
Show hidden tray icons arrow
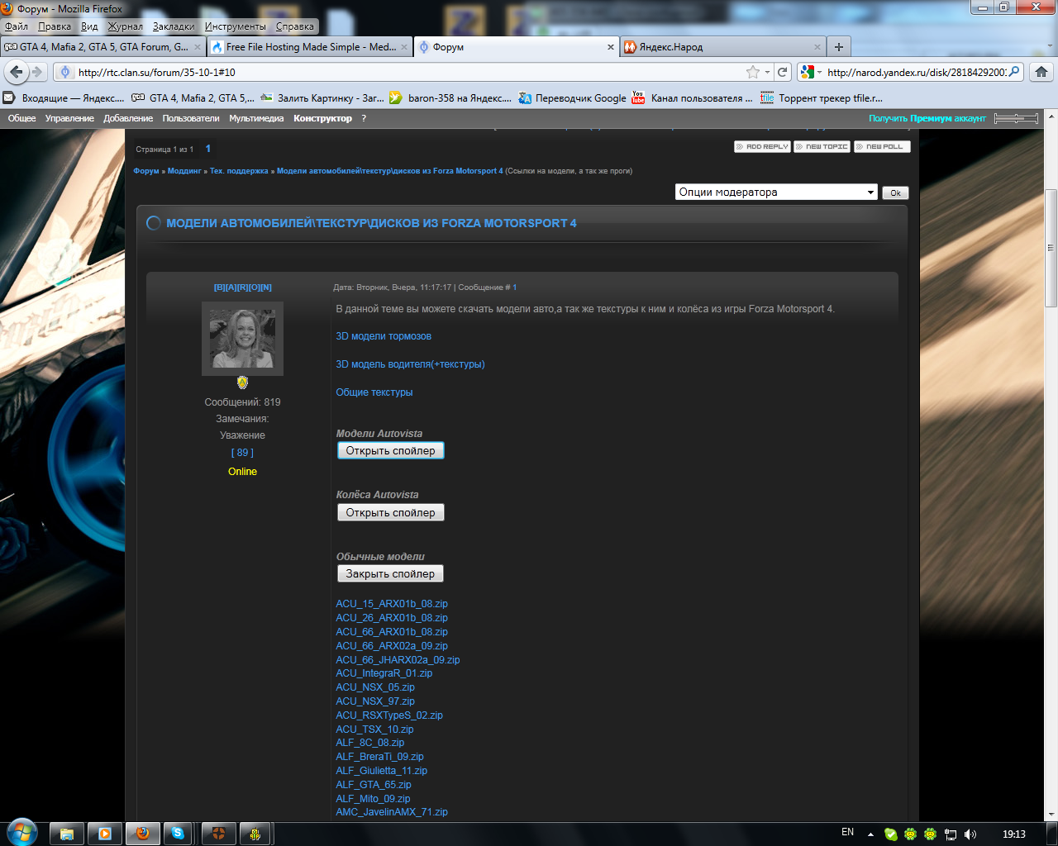[x=870, y=834]
